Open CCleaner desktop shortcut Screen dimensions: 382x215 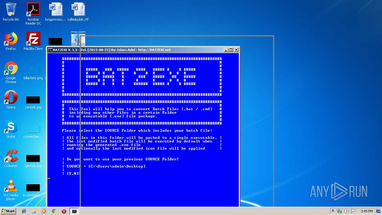pos(11,158)
